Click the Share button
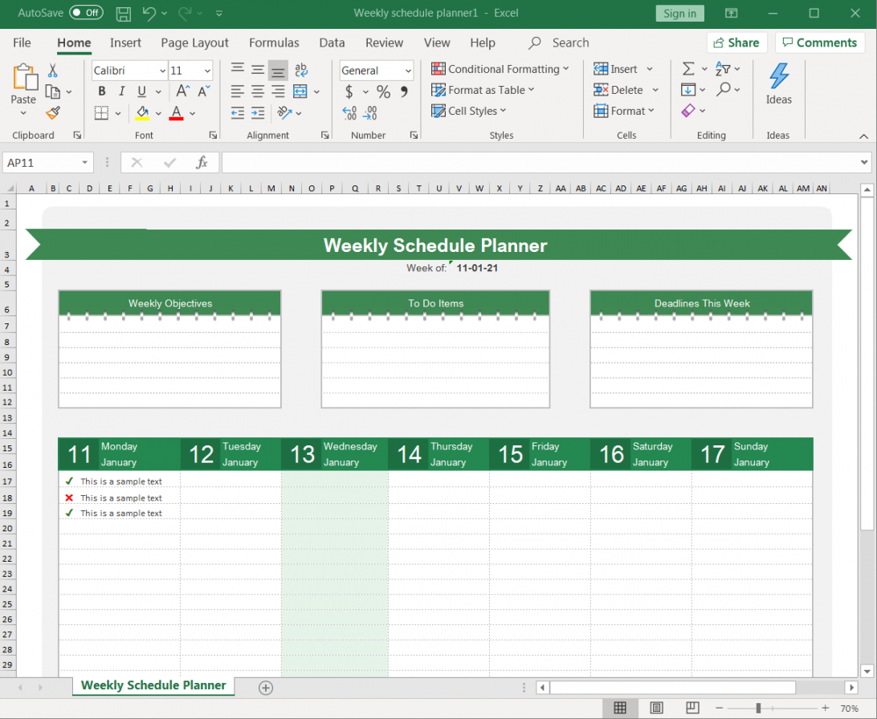The image size is (877, 719). [x=736, y=43]
